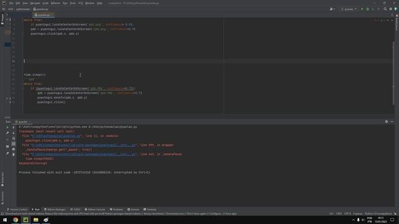Rerun the script from the Run panel
The width and height of the screenshot is (399, 224).
click(x=7, y=127)
